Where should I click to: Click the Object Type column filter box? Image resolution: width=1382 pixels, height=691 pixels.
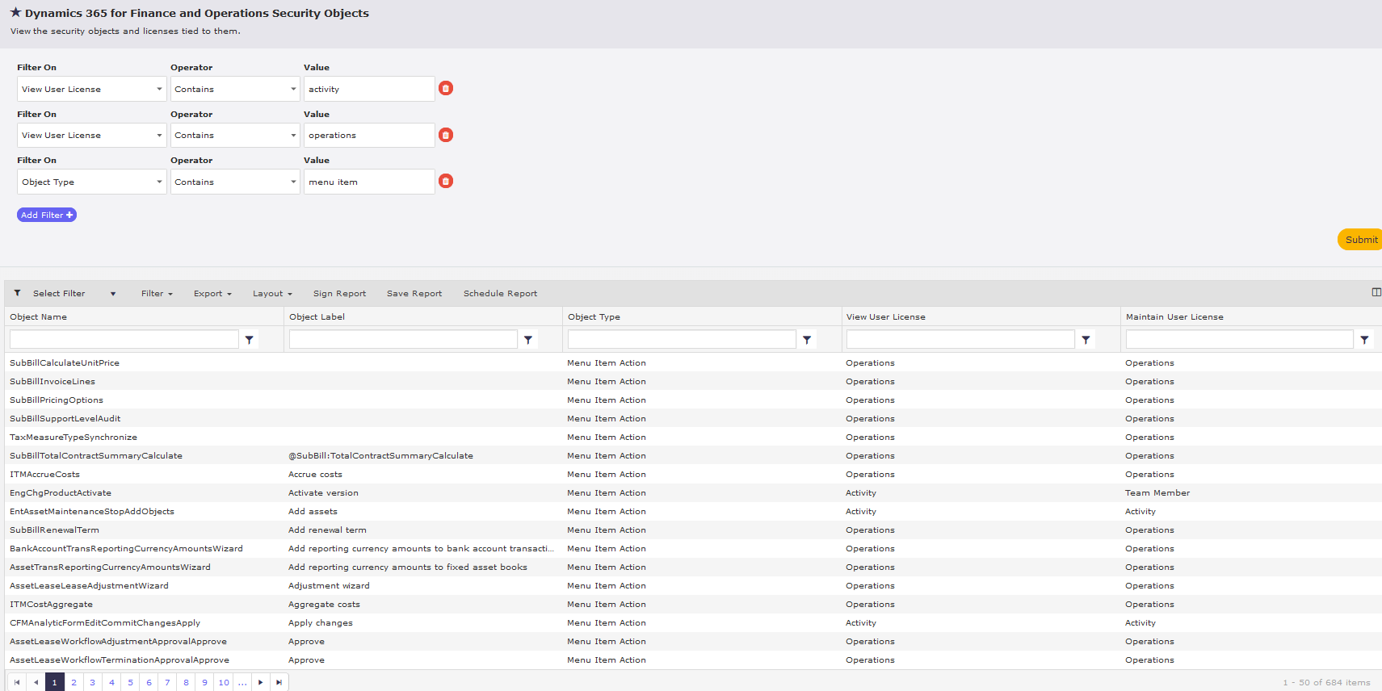tap(682, 339)
